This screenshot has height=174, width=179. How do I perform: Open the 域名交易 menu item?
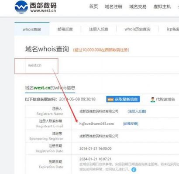(x=138, y=7)
